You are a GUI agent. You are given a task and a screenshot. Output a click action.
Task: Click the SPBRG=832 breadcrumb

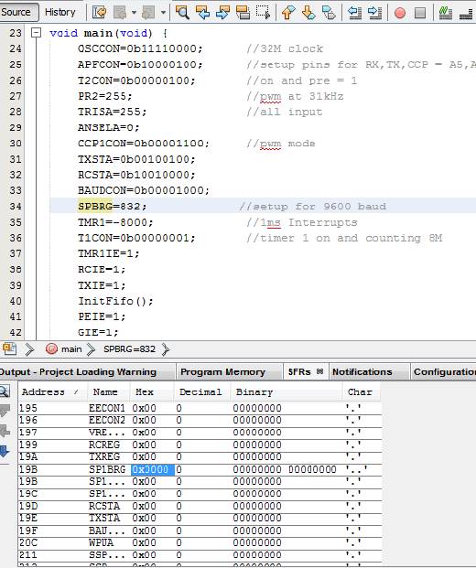tap(129, 349)
